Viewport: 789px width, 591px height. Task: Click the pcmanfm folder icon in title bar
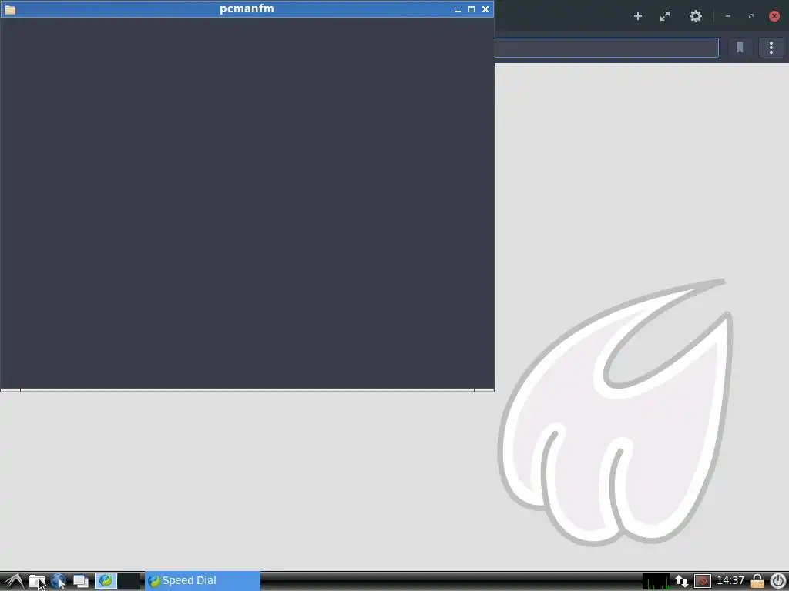pyautogui.click(x=10, y=9)
